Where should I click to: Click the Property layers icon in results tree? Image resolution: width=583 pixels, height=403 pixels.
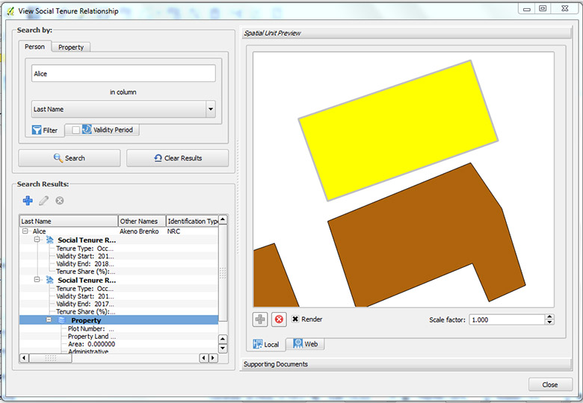(x=62, y=320)
